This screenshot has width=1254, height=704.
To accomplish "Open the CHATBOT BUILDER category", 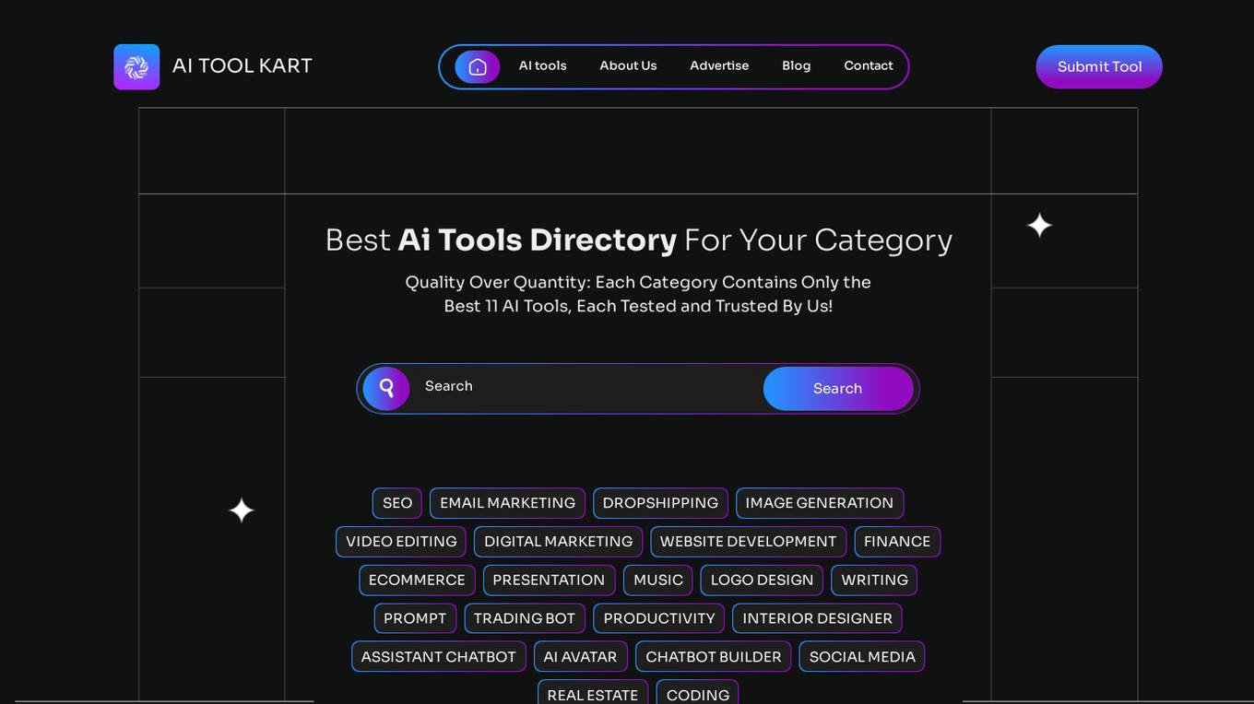I will (714, 657).
